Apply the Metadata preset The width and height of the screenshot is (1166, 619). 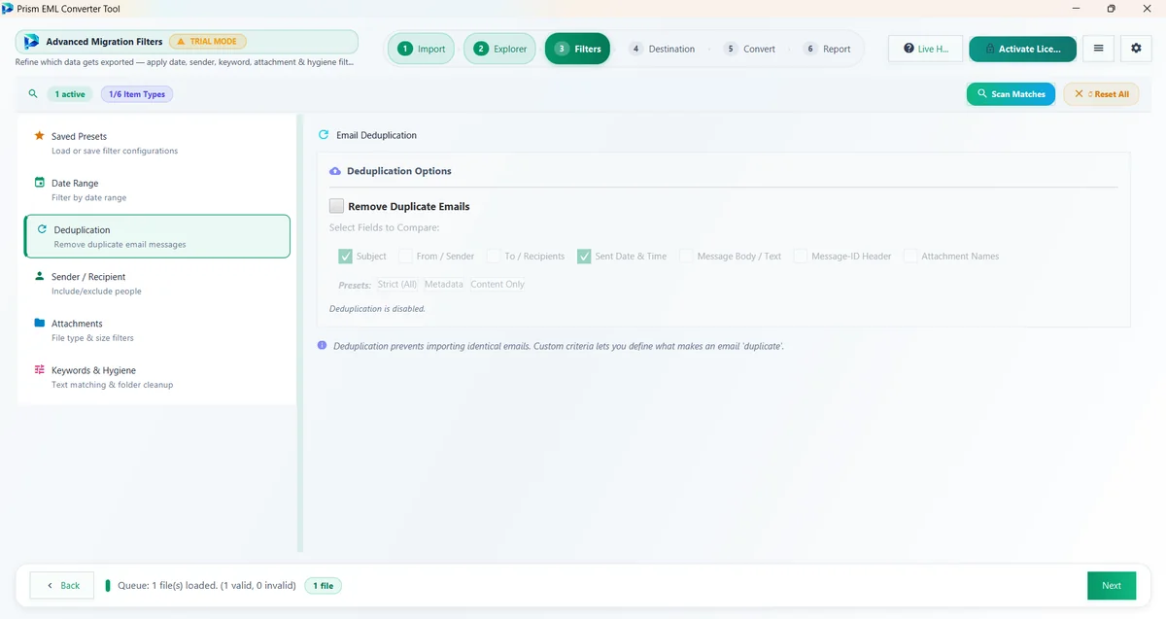[x=444, y=284]
